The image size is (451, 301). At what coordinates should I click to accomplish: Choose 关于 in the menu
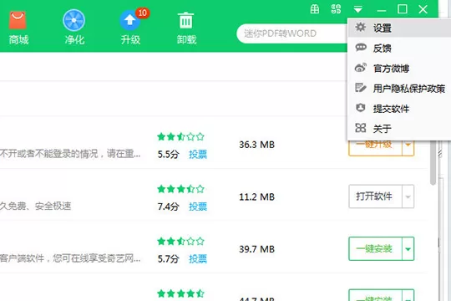(x=399, y=129)
